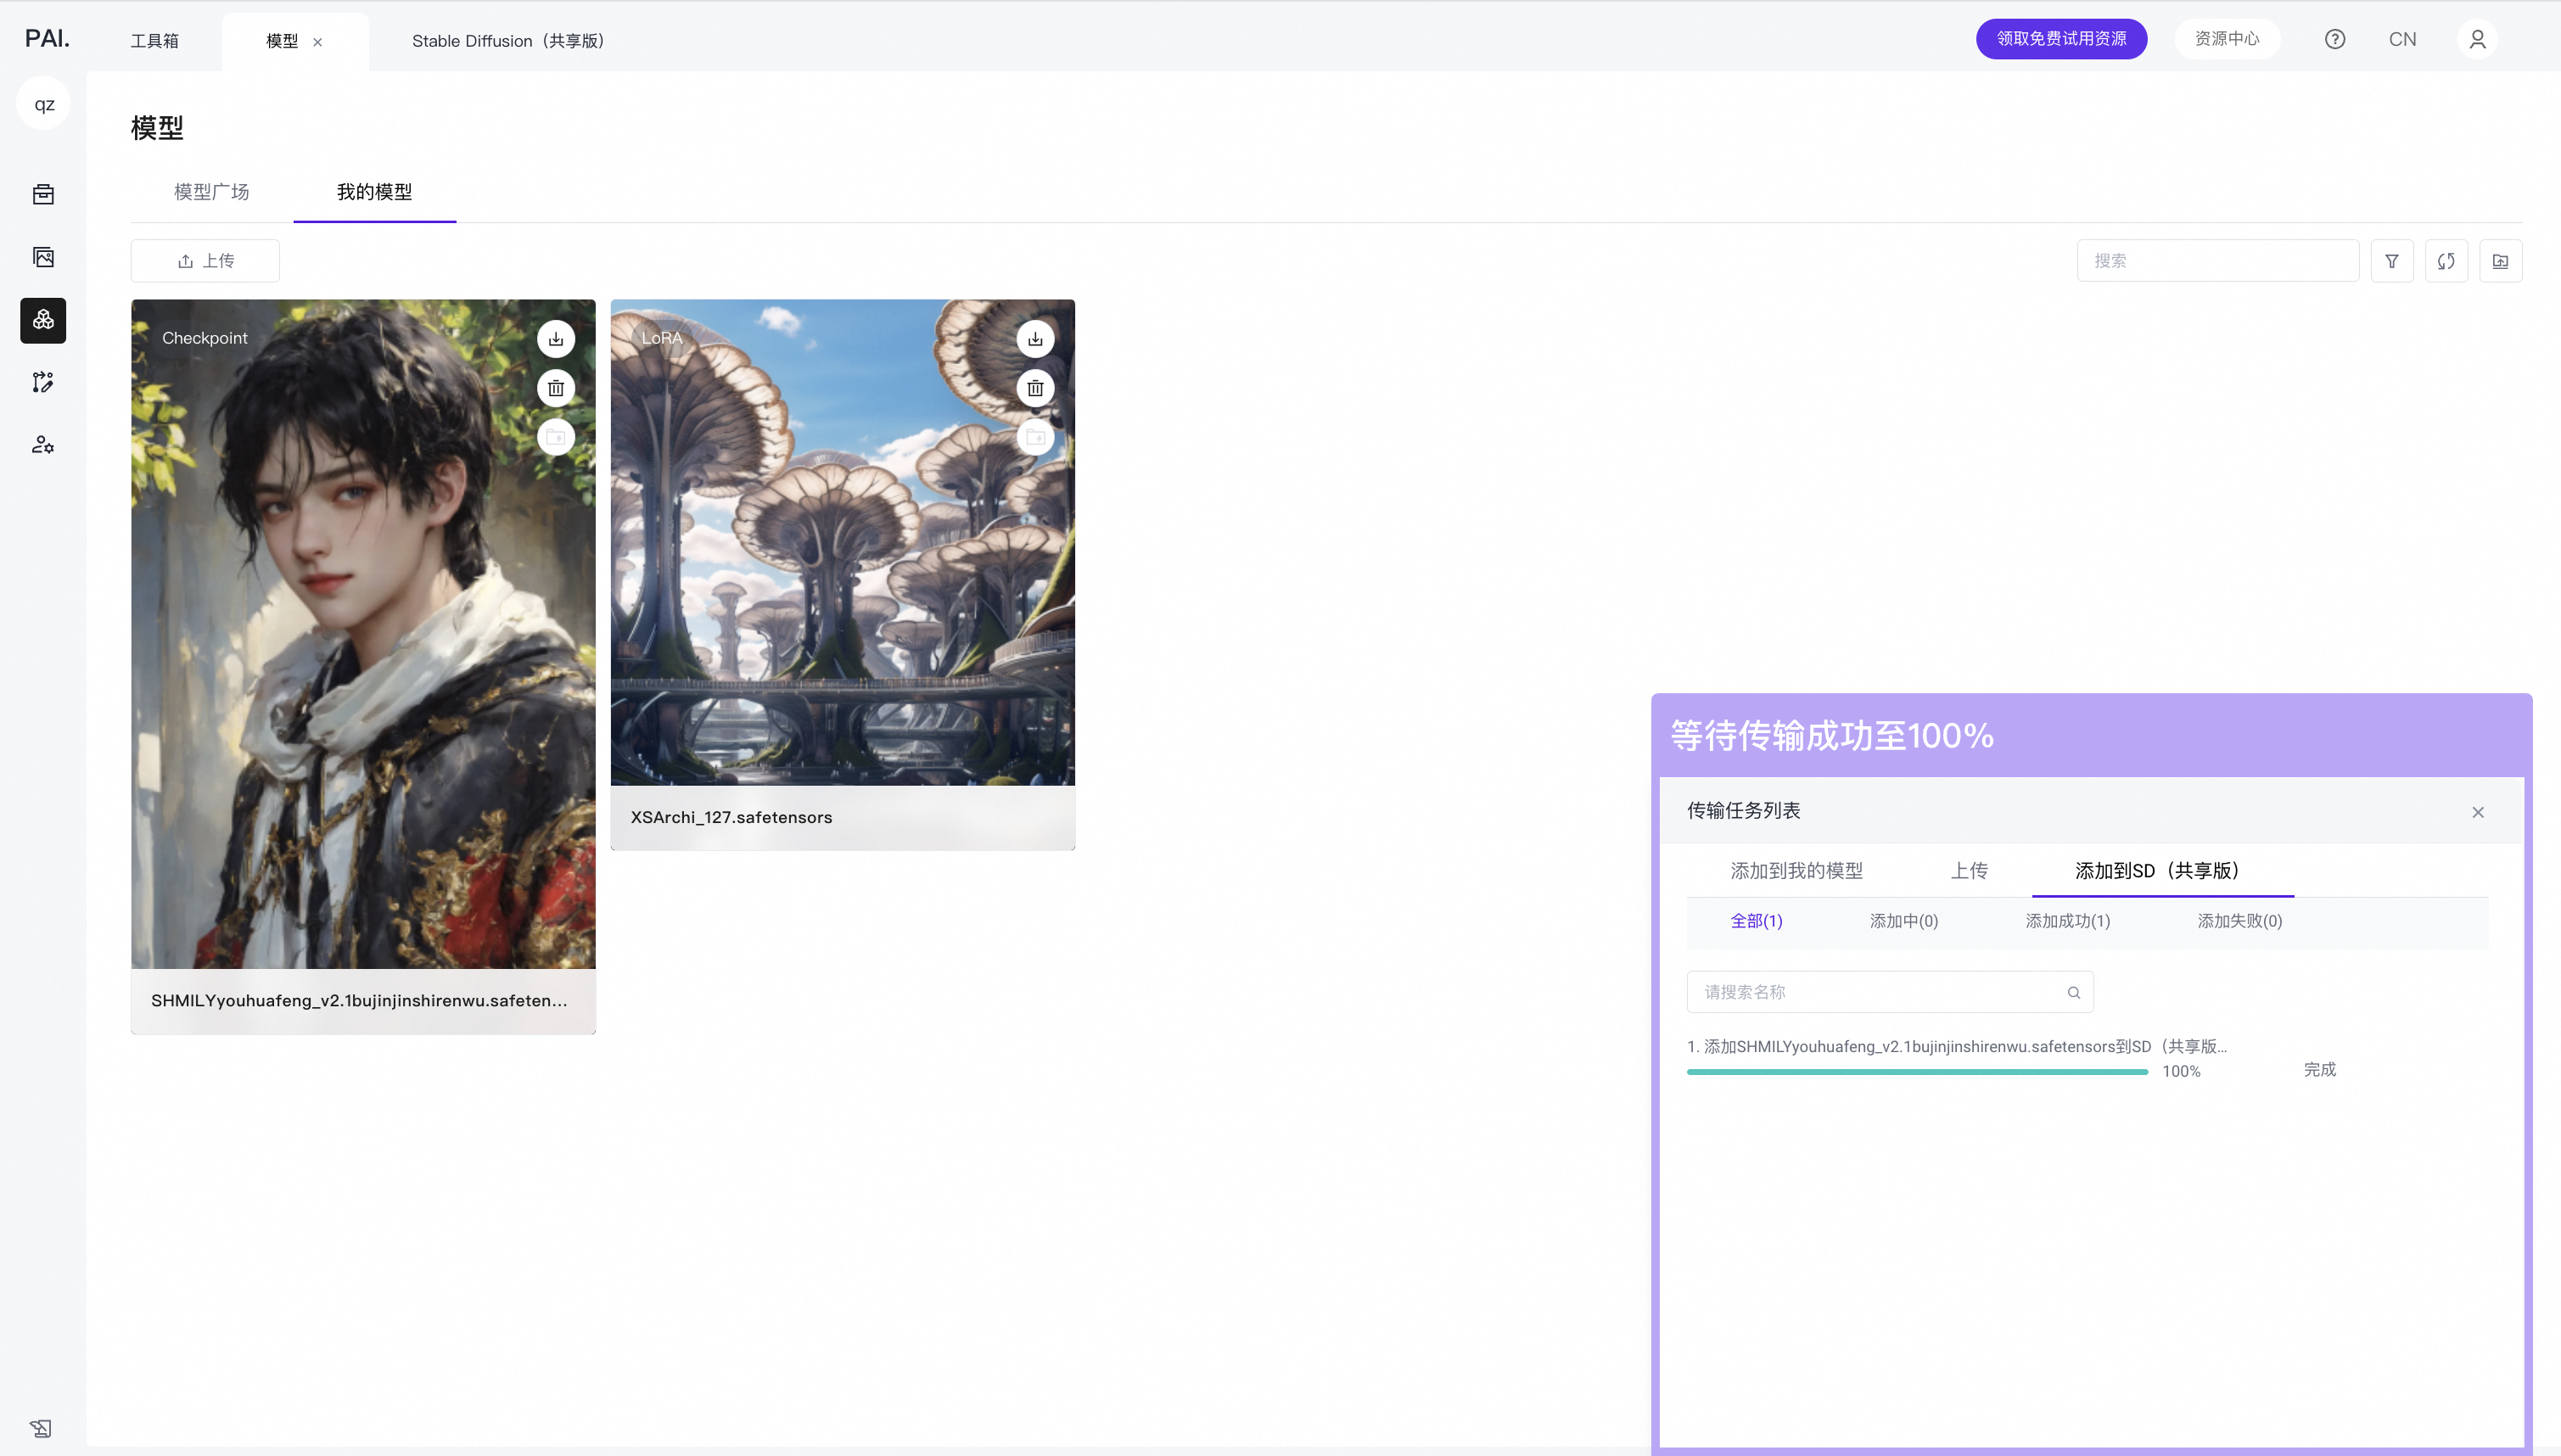Click the 请搜索名称 input field
Image resolution: width=2561 pixels, height=1456 pixels.
(x=1890, y=993)
